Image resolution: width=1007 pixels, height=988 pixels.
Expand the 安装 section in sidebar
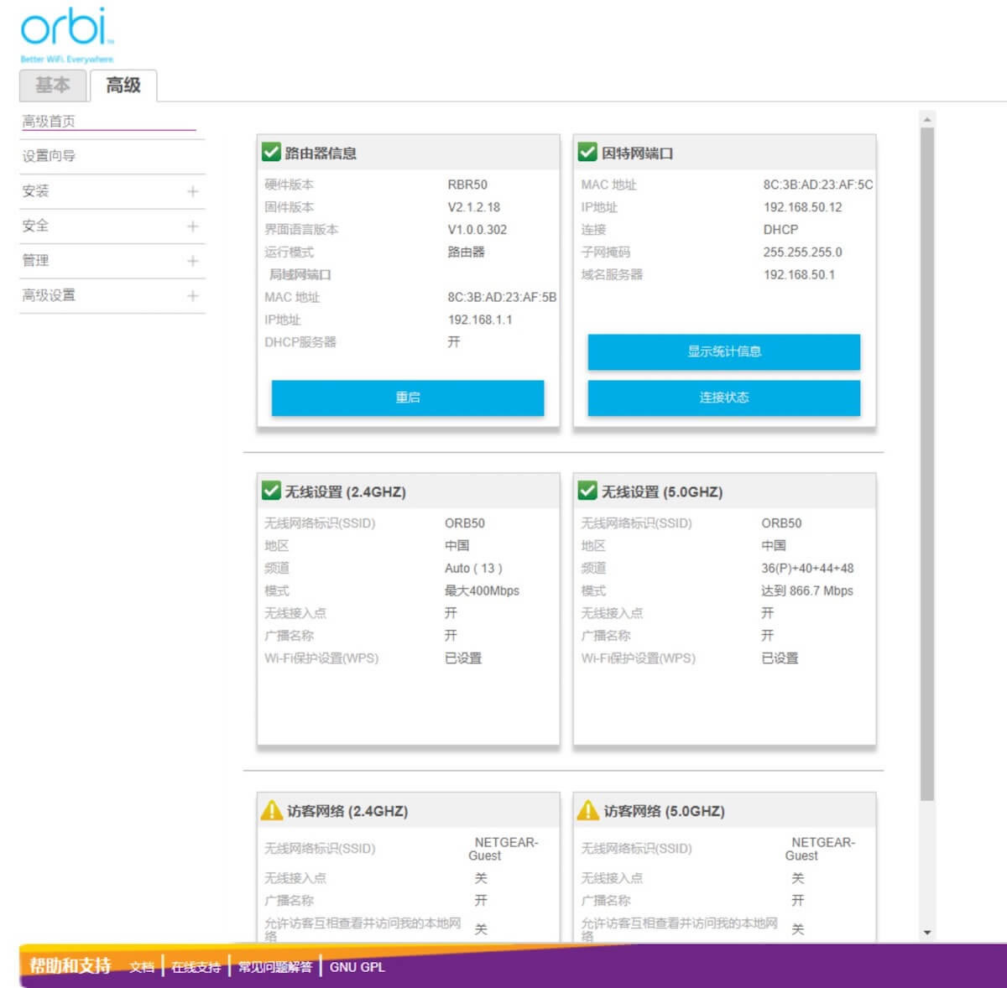click(192, 190)
